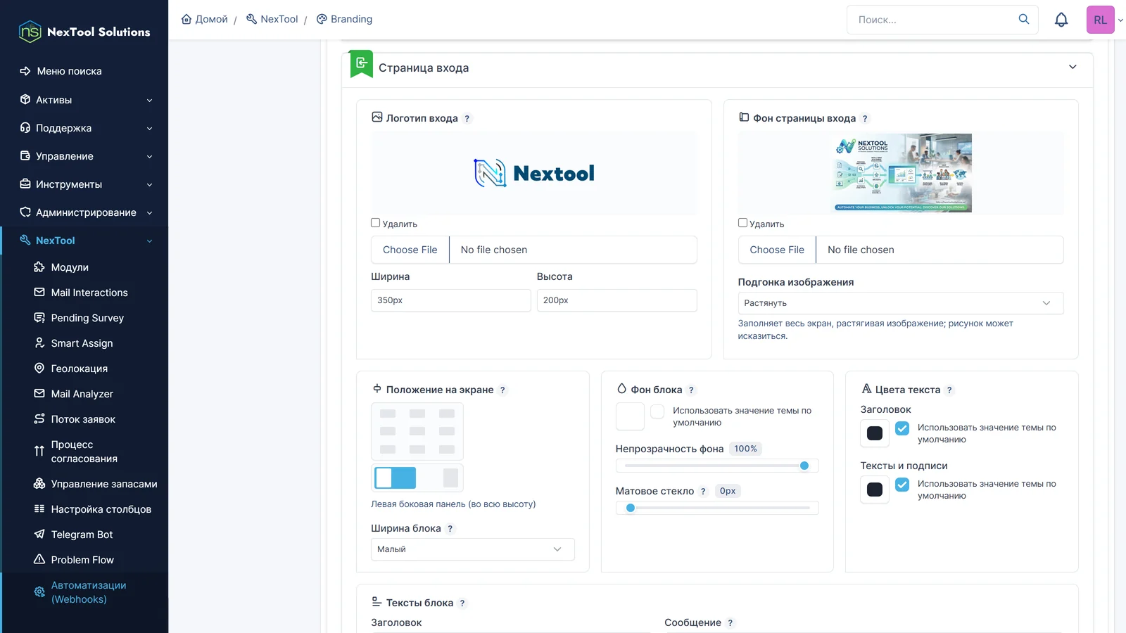Screen dimensions: 1126x633
Task: Check Удалить under login page background
Action: (742, 223)
